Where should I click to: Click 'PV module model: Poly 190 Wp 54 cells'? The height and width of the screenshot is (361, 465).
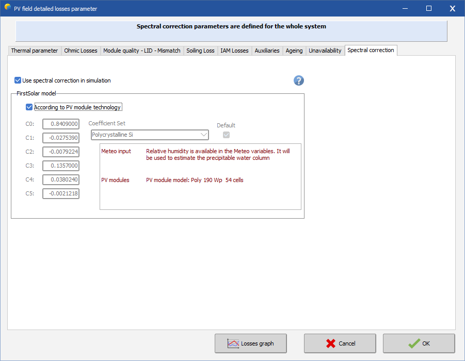coord(195,180)
